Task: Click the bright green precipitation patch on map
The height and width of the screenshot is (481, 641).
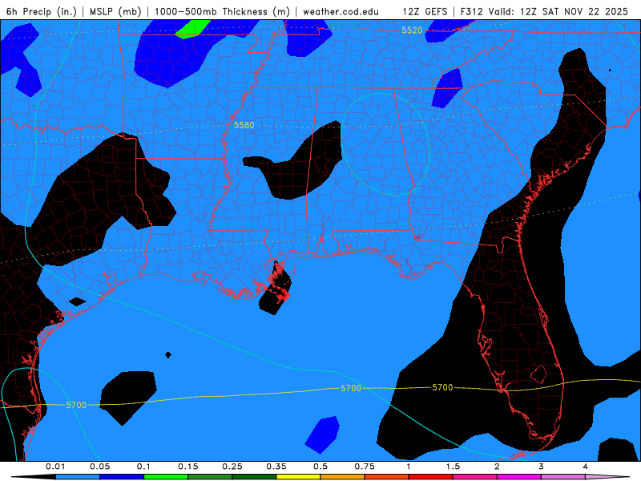Action: click(192, 29)
